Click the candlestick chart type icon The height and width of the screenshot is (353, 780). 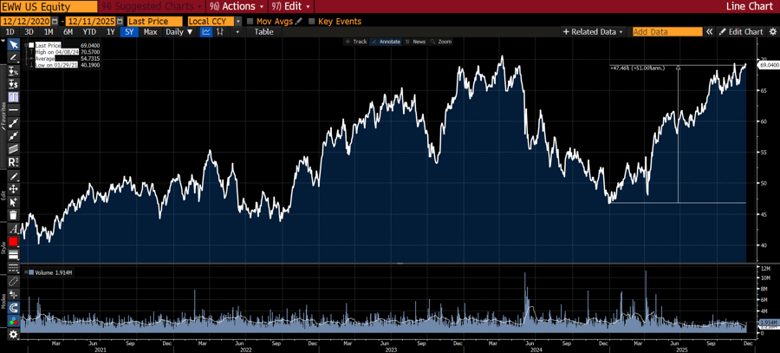pos(222,32)
